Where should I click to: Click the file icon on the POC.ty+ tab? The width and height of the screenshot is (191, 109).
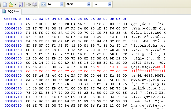(x=4, y=12)
